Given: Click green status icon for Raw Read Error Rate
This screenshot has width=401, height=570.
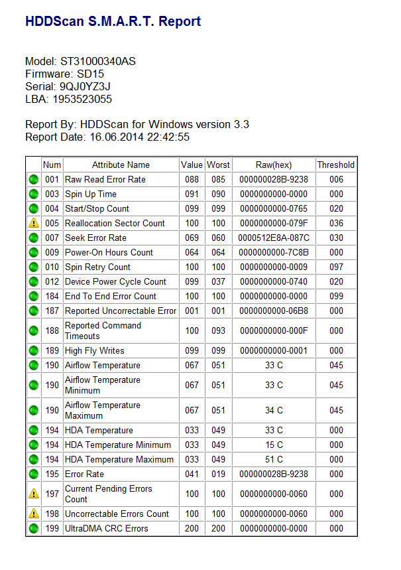Looking at the screenshot, I should point(33,180).
